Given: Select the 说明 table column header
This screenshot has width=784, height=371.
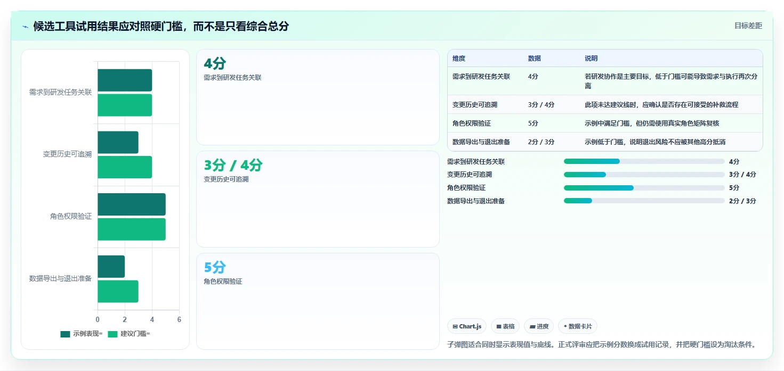Looking at the screenshot, I should (x=591, y=59).
